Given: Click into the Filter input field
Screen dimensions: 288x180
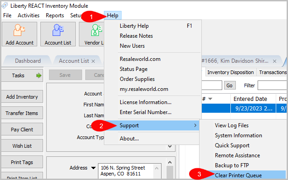Looking at the screenshot, I should pos(272,85).
